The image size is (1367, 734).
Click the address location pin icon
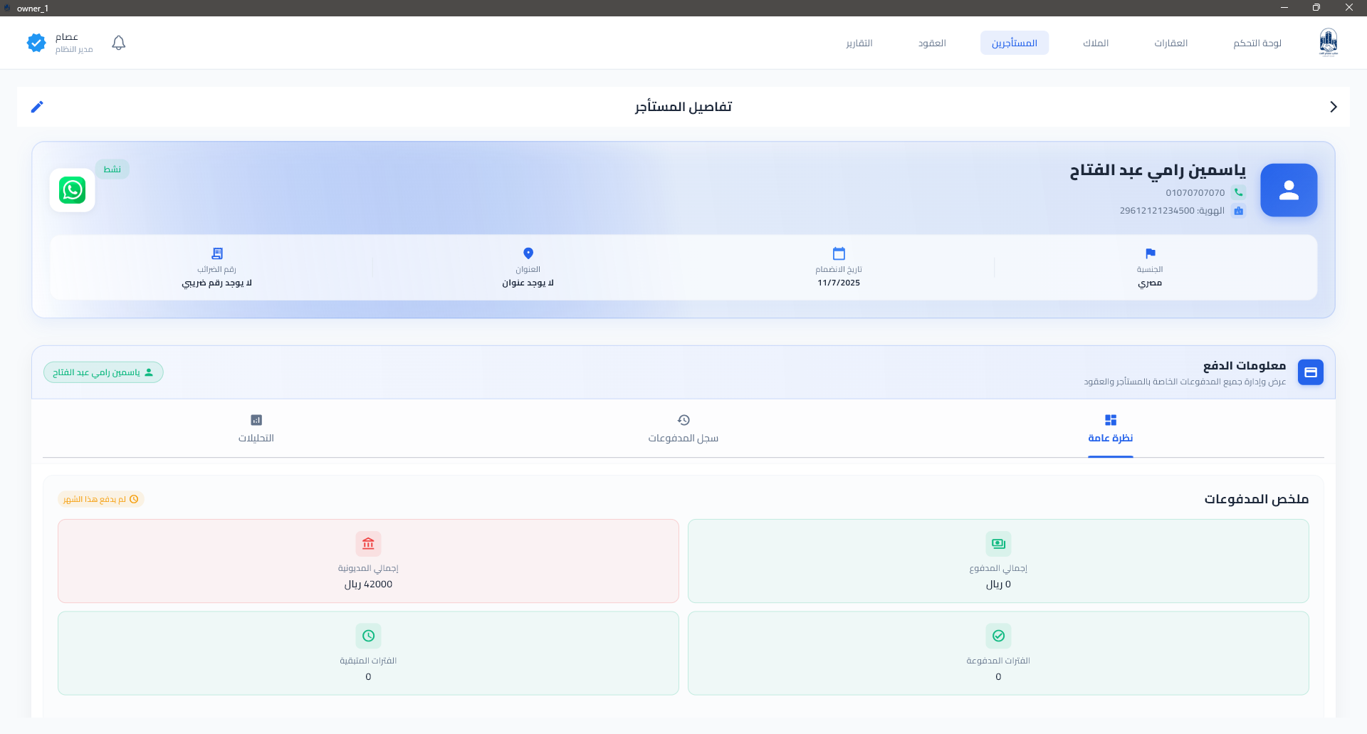(x=528, y=253)
